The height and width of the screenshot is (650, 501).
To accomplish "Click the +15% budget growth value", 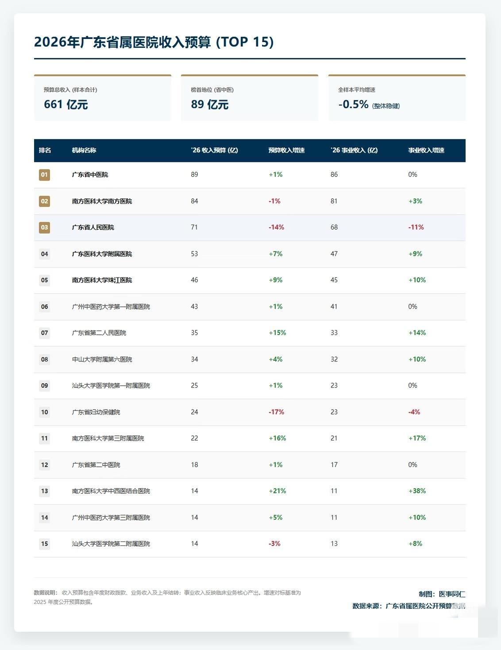I will click(x=277, y=333).
